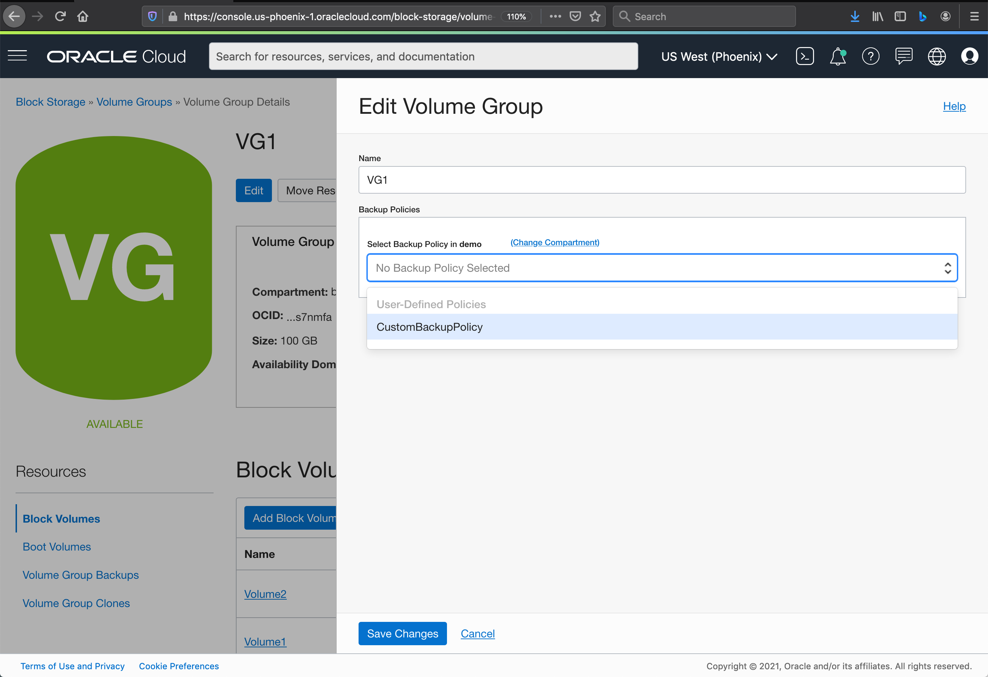Select CustomBackupPolicy from the policy list
The image size is (988, 677).
[429, 326]
